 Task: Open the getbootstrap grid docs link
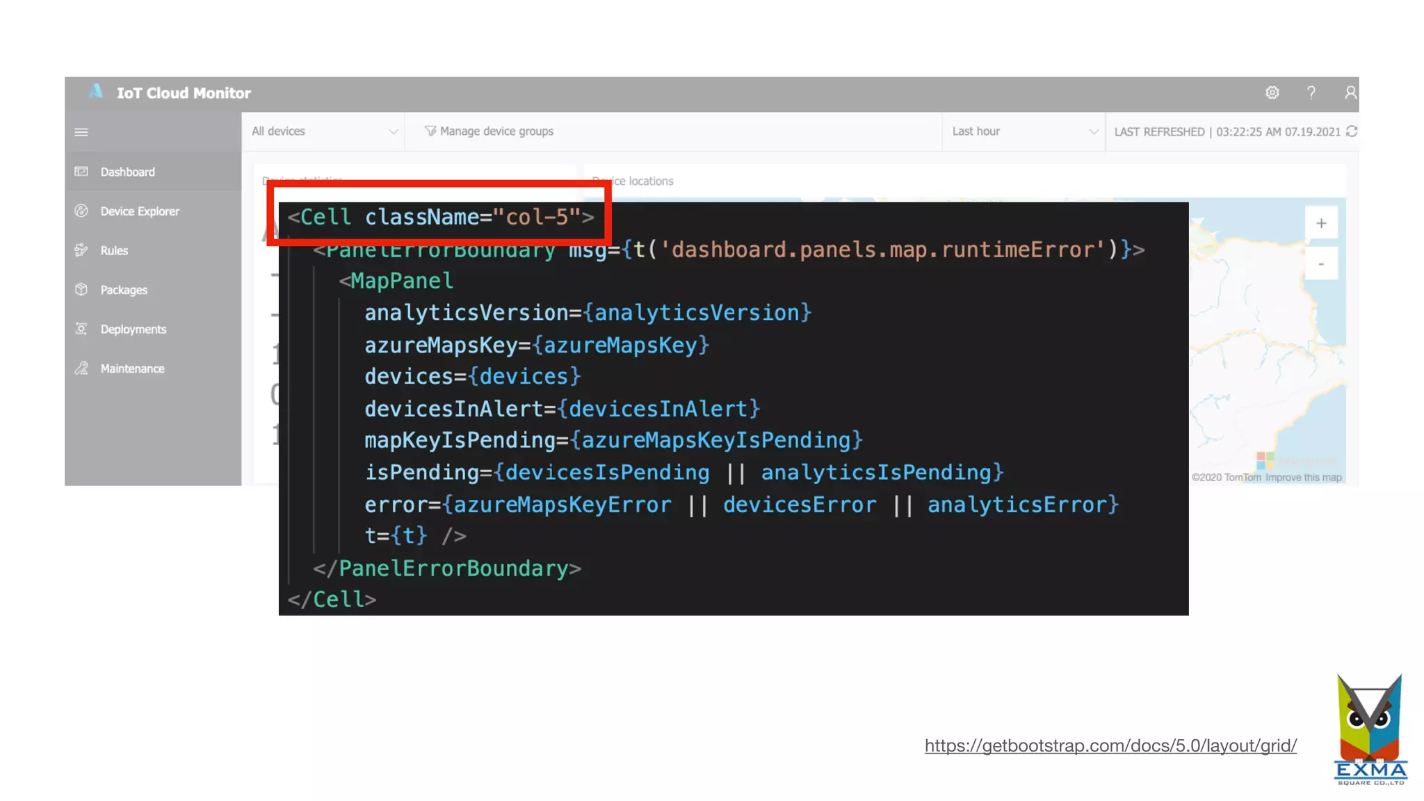(x=1110, y=745)
